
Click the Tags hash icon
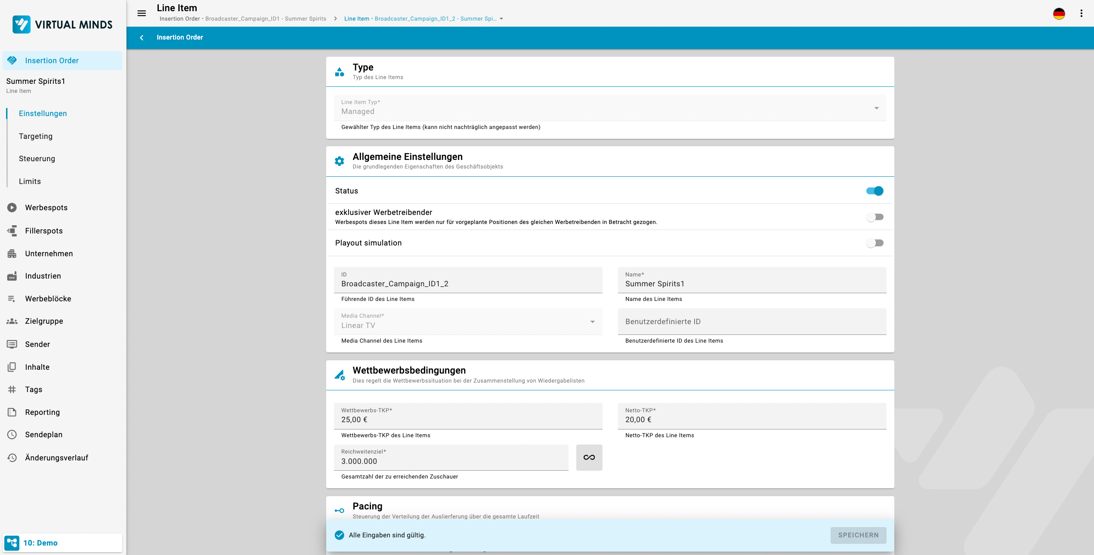pos(12,389)
